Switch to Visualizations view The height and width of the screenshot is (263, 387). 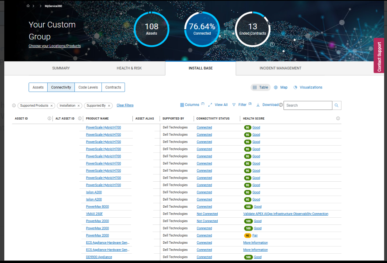[308, 87]
